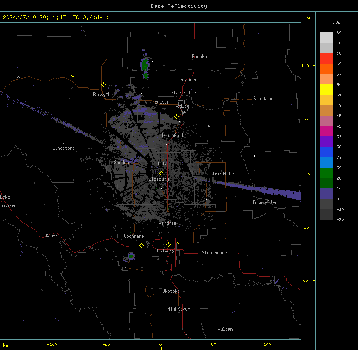Click the Base_Reflectivity title
Viewport: 358px width, 350px height.
pyautogui.click(x=179, y=6)
